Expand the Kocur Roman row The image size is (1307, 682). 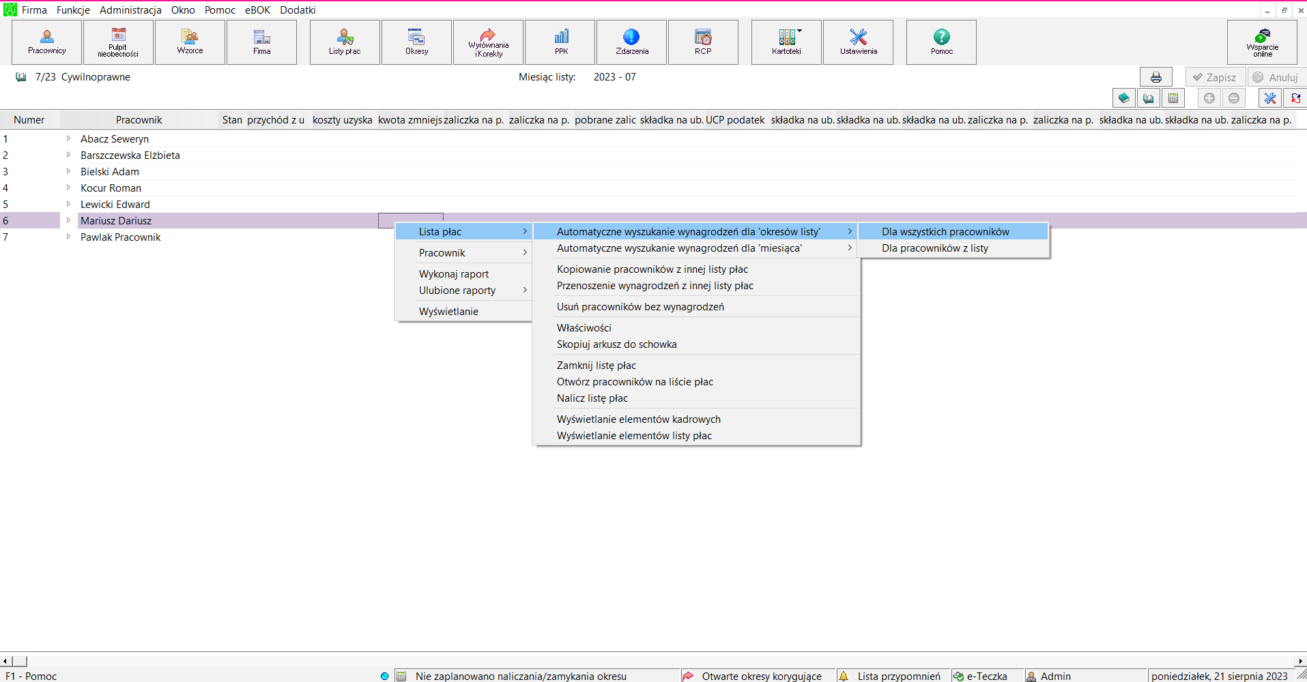click(x=68, y=188)
